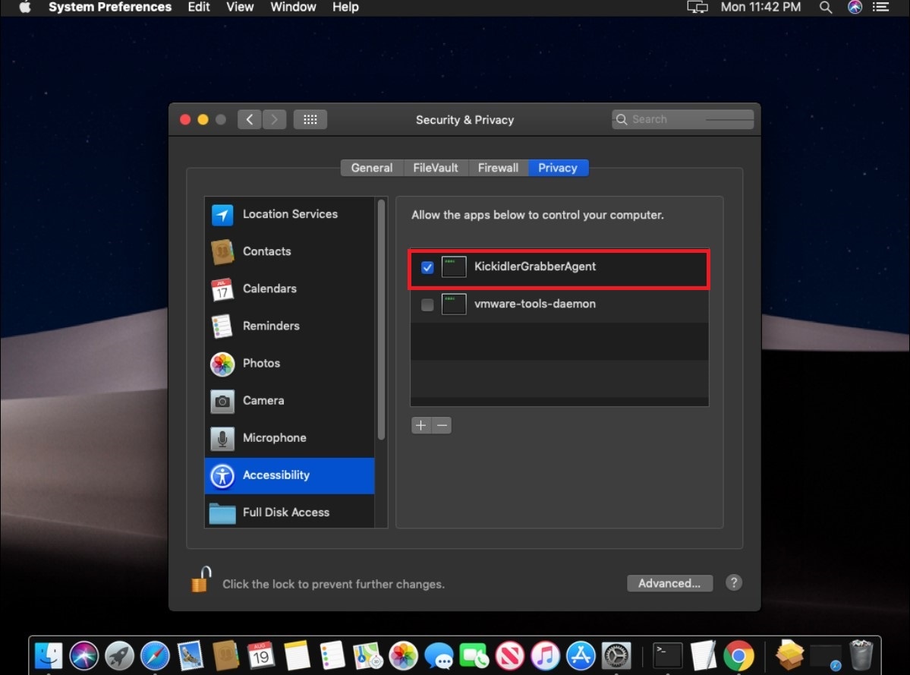Switch to the General tab
Screen dimensions: 910x675
[x=371, y=168]
